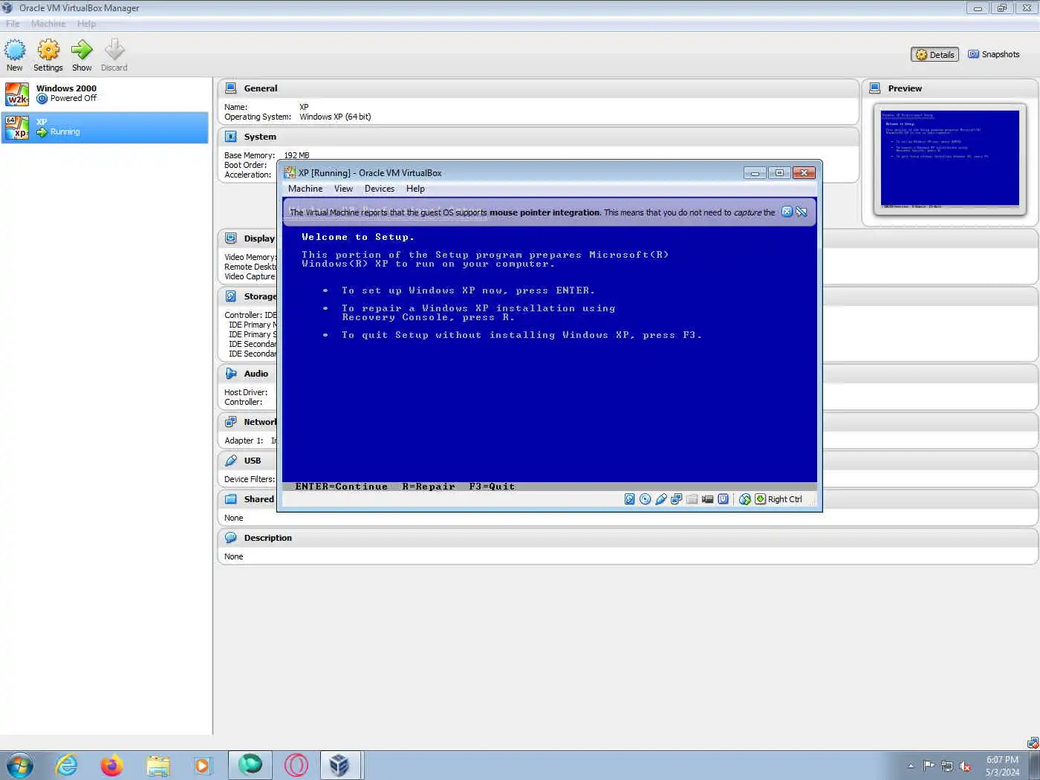This screenshot has width=1040, height=780.
Task: Click the '192 MB' base memory value
Action: pos(296,155)
